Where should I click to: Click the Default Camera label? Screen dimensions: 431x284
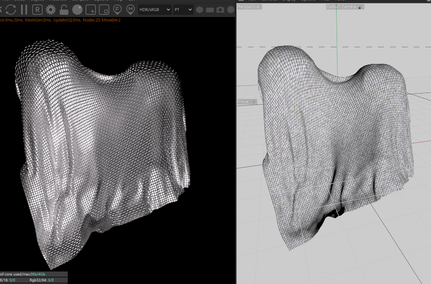point(341,7)
